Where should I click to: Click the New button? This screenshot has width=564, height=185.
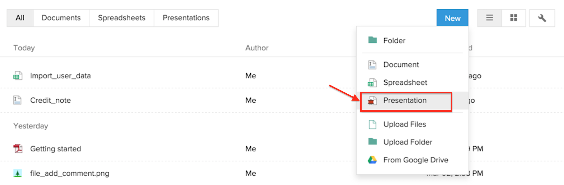(x=452, y=18)
